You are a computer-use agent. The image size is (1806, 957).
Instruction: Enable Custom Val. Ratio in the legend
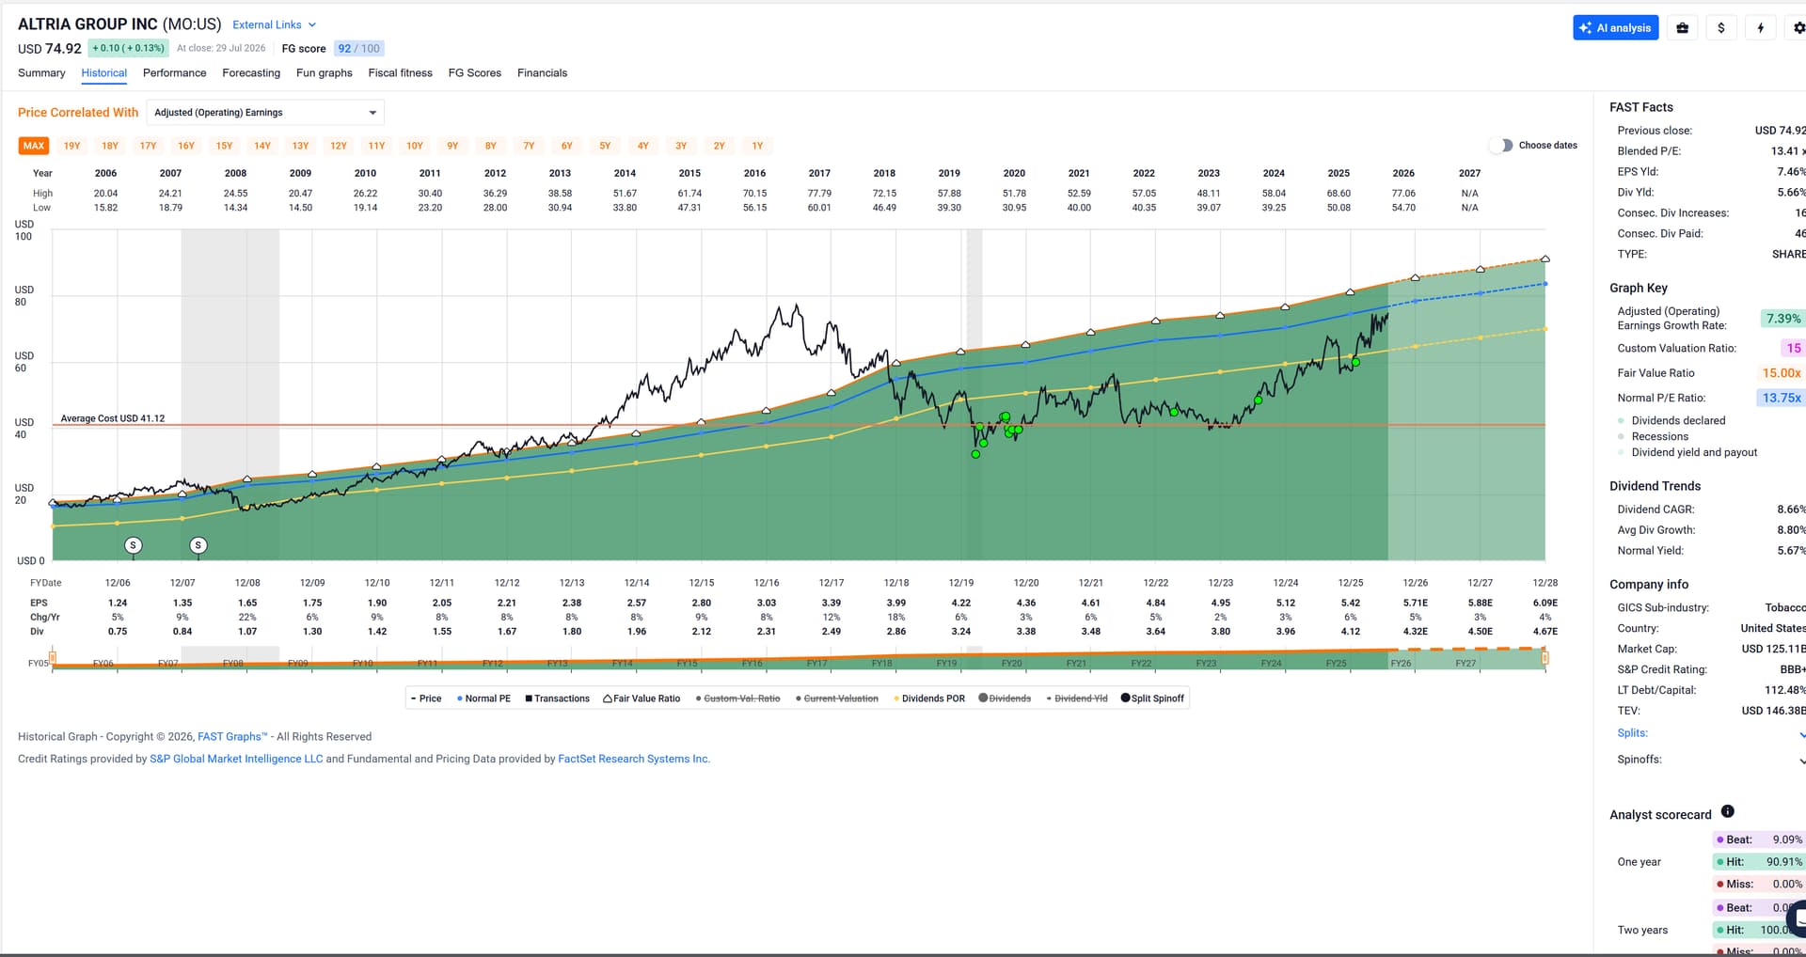pos(737,698)
